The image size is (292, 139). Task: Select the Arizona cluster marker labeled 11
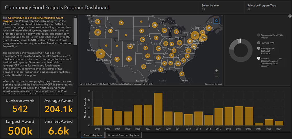[x=117, y=59]
